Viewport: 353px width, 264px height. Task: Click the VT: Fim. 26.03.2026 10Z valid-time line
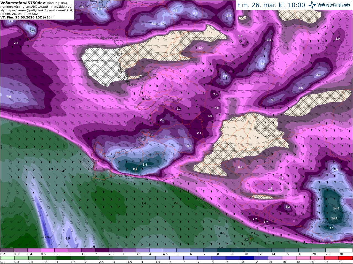(21, 17)
